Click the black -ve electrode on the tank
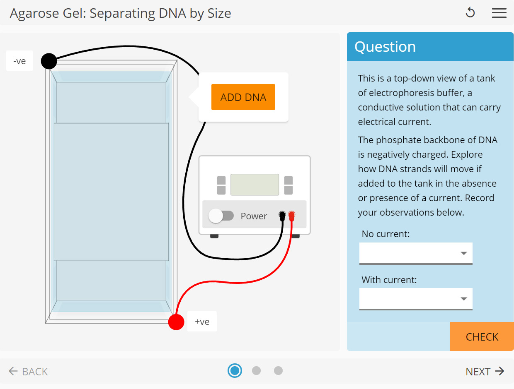This screenshot has height=389, width=514. (48, 60)
